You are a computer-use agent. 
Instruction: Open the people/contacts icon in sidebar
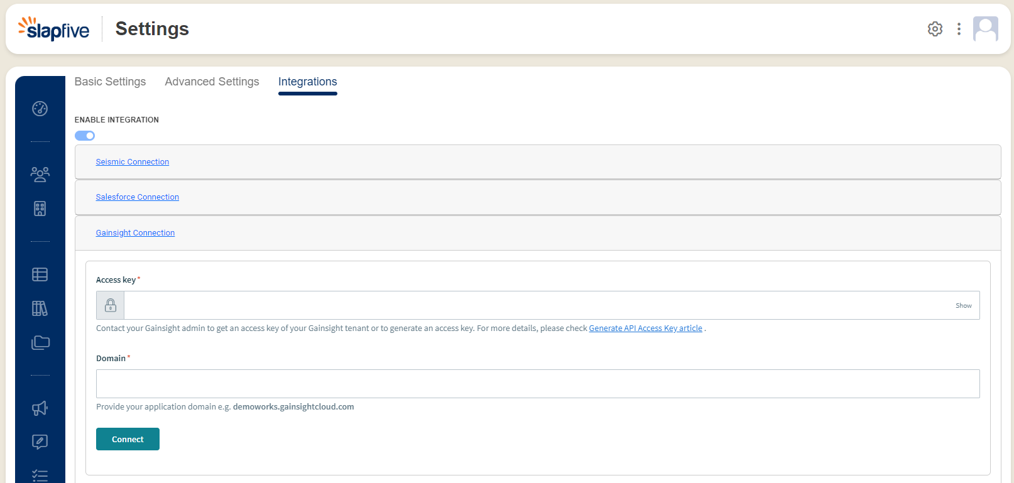(40, 175)
